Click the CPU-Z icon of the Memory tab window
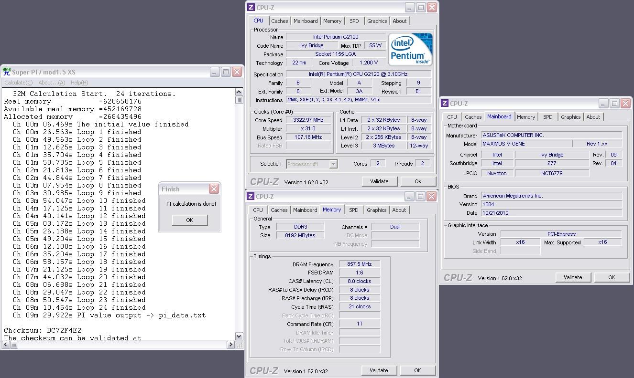The width and height of the screenshot is (634, 378). (251, 196)
